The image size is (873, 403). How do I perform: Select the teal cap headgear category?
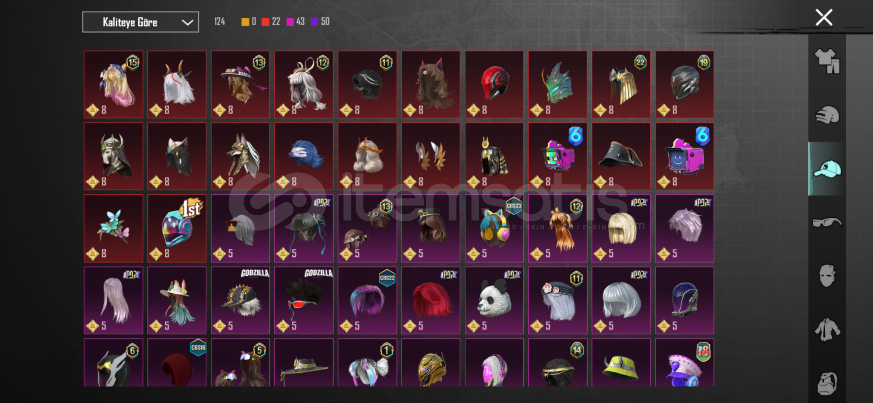[827, 169]
